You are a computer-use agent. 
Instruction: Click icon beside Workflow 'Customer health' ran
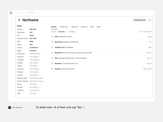click(x=52, y=63)
